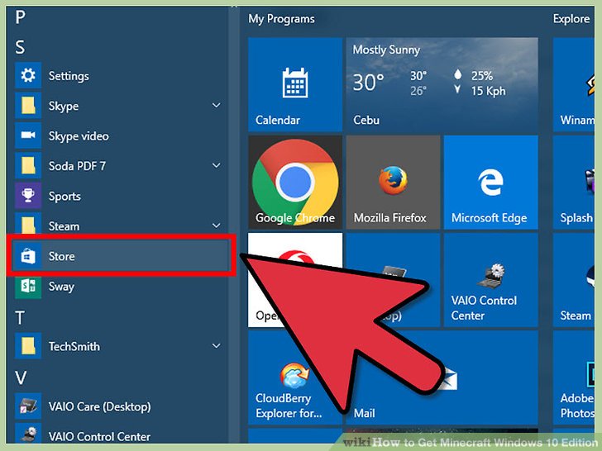
Task: Click the Store label text
Action: point(61,256)
